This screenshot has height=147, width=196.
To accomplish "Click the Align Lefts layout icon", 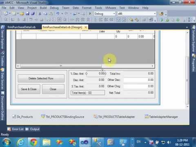I will tap(13, 20).
